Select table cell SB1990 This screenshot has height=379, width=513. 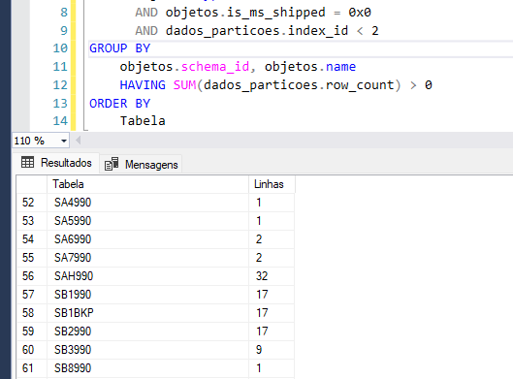147,295
